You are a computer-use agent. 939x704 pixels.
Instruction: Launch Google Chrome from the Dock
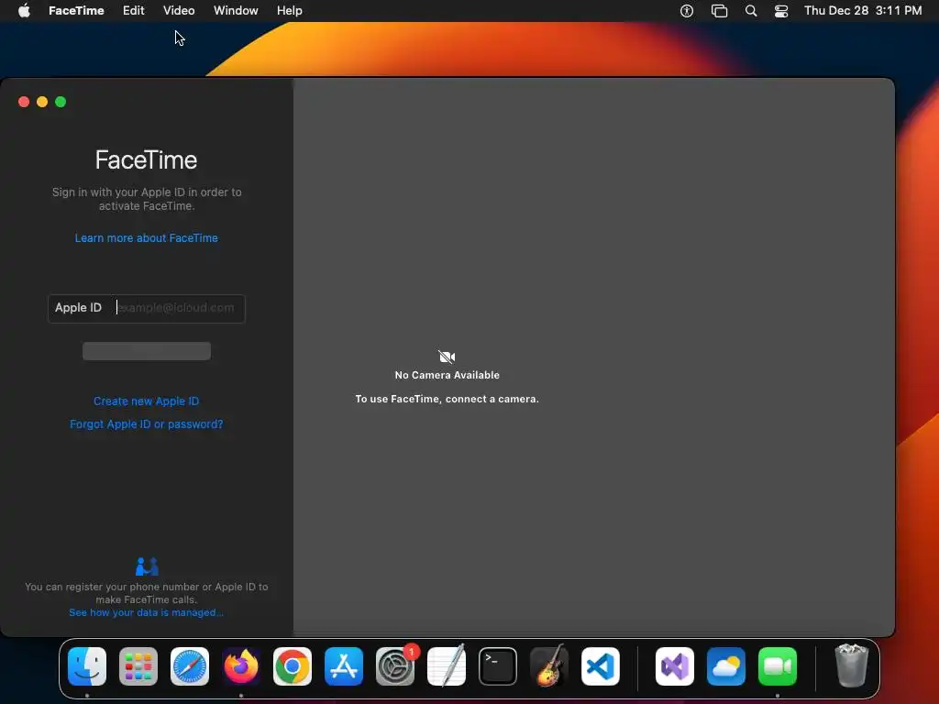293,666
